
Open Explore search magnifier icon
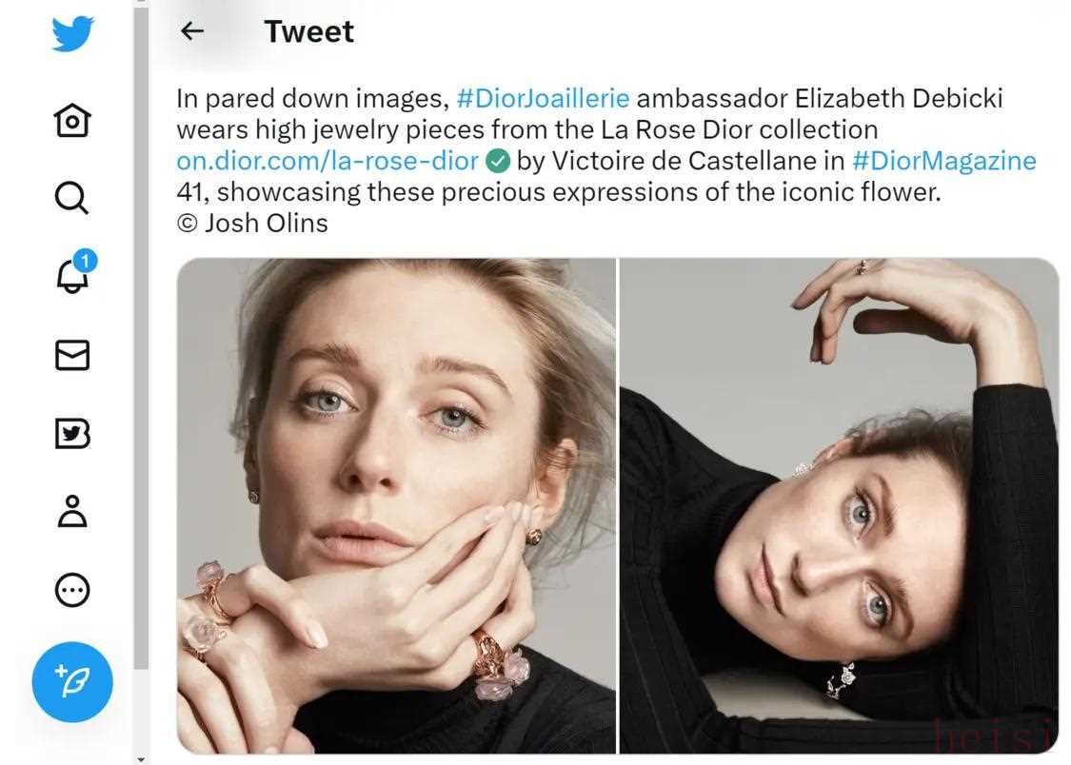pos(71,199)
